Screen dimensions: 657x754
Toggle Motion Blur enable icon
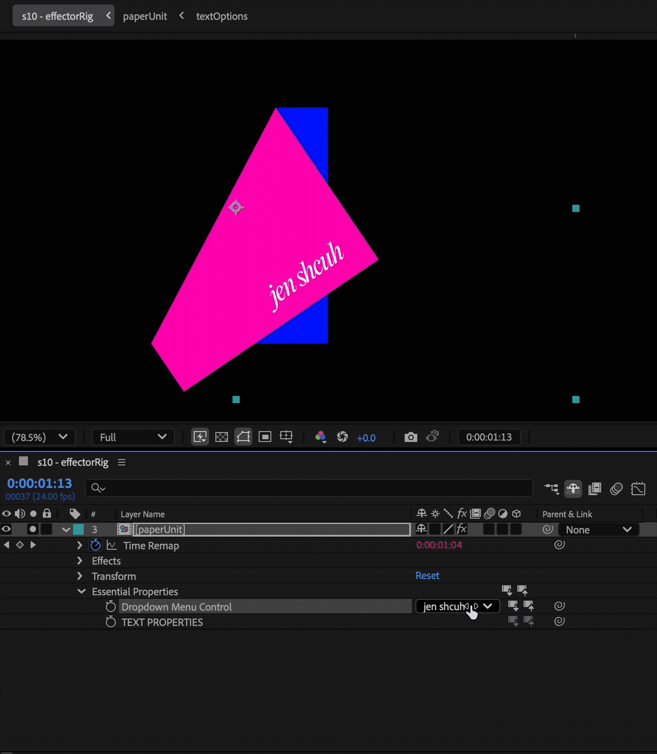(616, 488)
